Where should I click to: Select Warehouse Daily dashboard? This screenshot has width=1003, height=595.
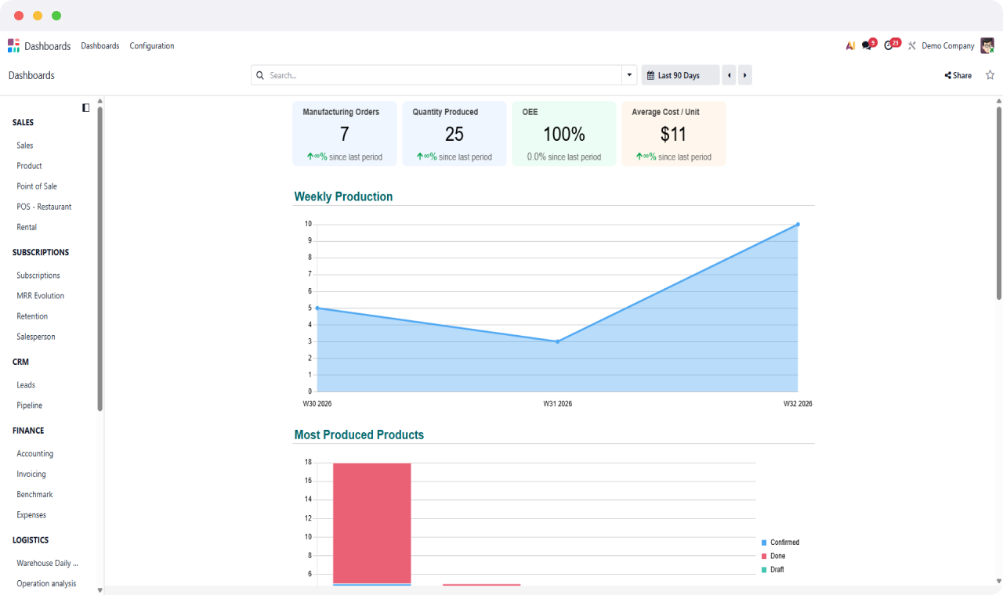click(48, 564)
